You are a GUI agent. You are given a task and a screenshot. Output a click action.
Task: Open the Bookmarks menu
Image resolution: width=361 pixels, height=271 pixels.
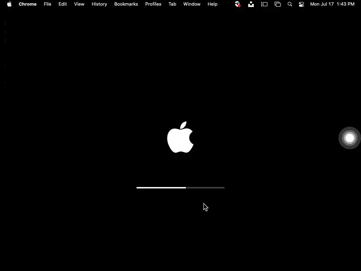(x=126, y=4)
